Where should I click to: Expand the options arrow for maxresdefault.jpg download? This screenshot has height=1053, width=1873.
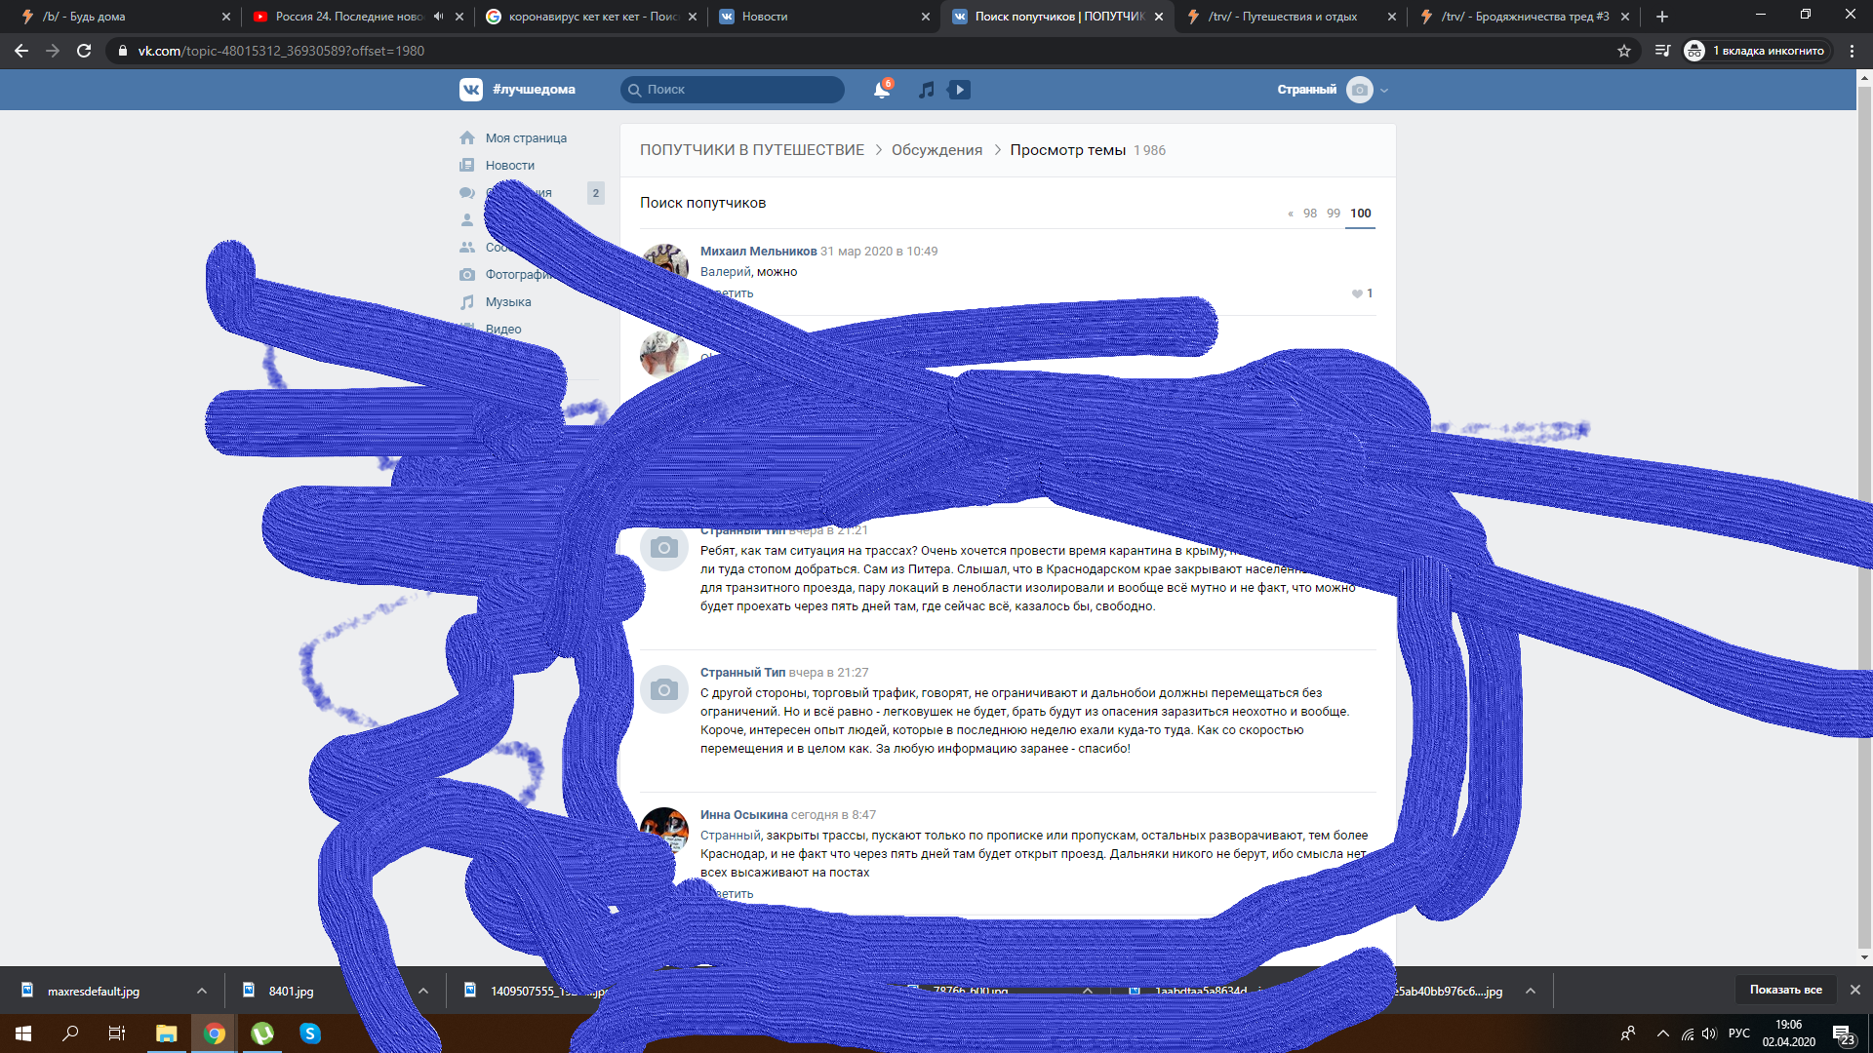(x=202, y=991)
